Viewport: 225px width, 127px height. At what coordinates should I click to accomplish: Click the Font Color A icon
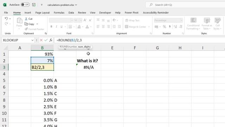pyautogui.click(x=87, y=27)
